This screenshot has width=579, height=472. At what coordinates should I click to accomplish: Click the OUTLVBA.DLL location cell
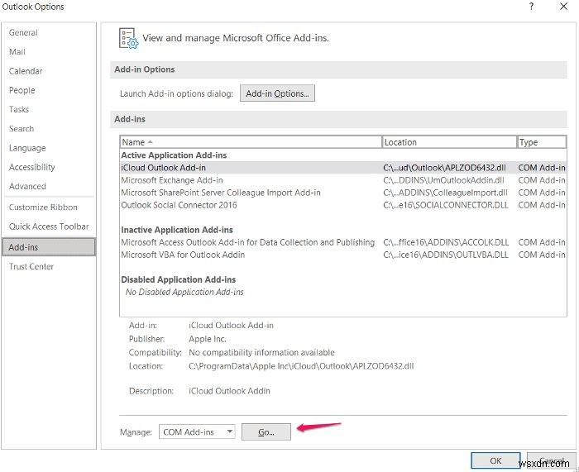446,255
